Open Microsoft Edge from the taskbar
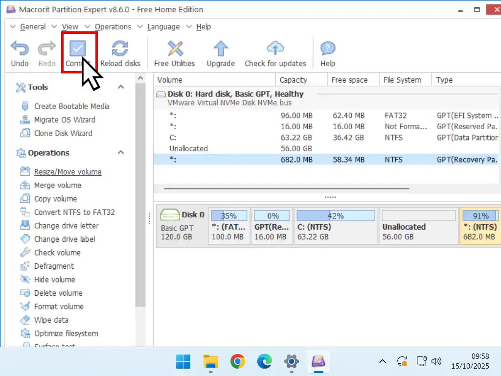The image size is (501, 376). (x=264, y=362)
